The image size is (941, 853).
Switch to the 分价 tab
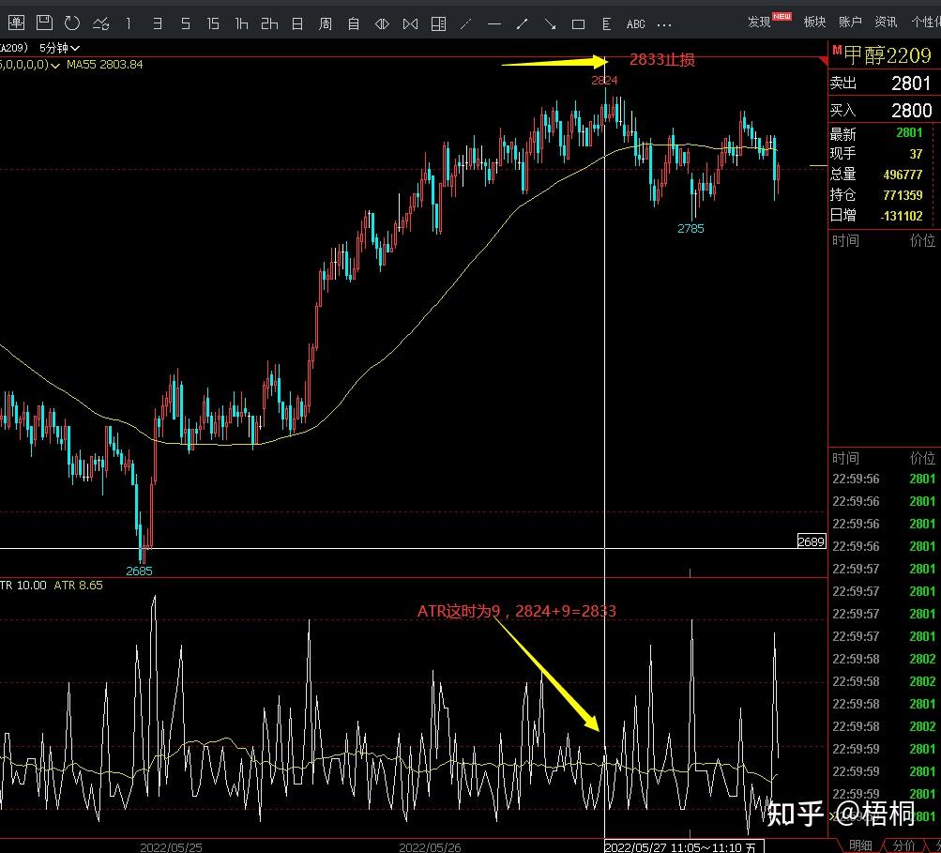903,845
